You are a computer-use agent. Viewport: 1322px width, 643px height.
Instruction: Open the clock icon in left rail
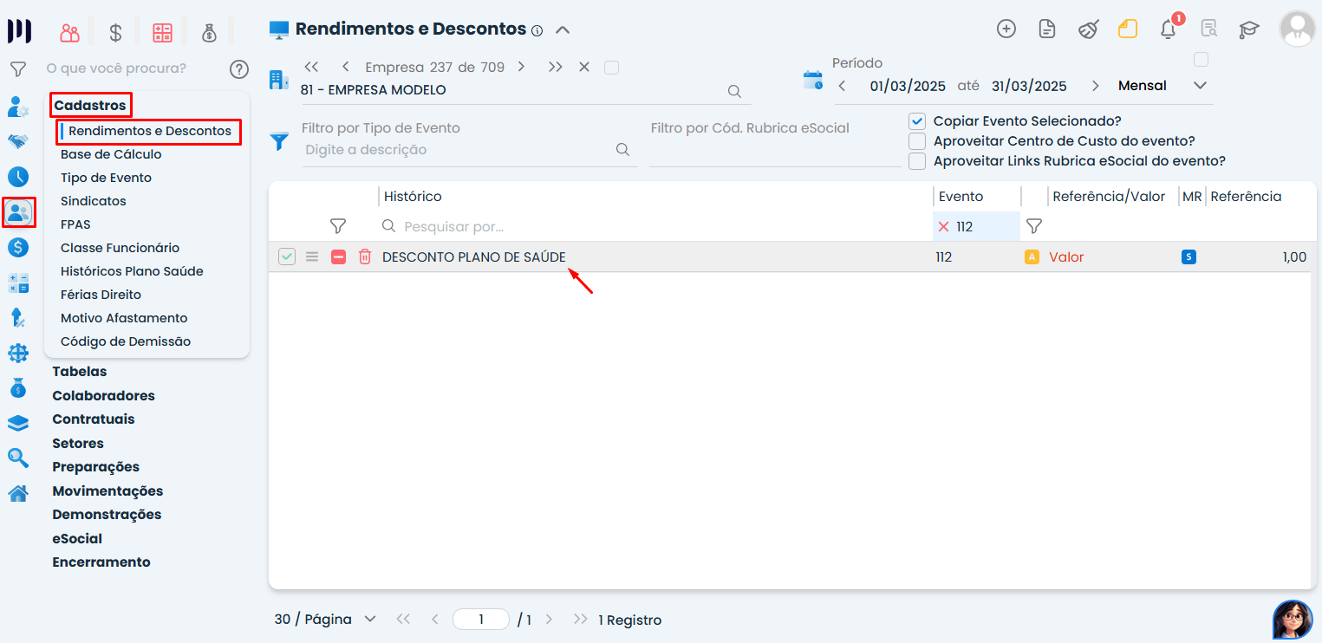tap(18, 177)
